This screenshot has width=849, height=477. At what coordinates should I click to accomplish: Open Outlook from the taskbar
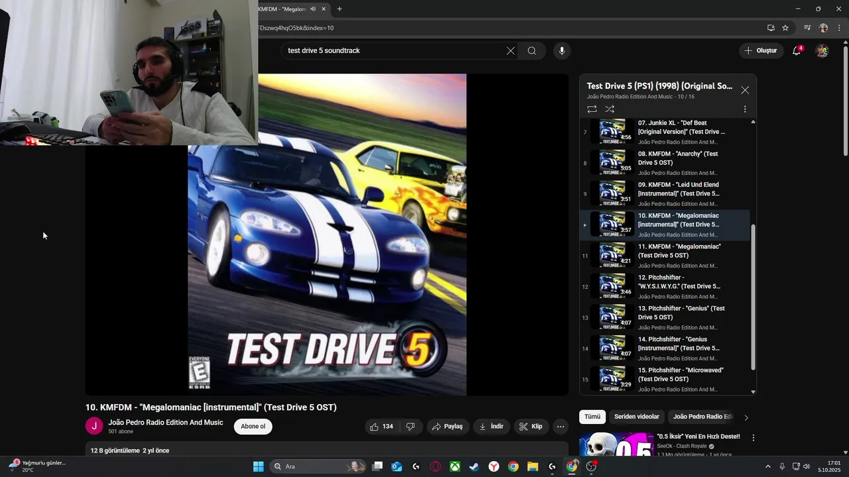pyautogui.click(x=397, y=466)
